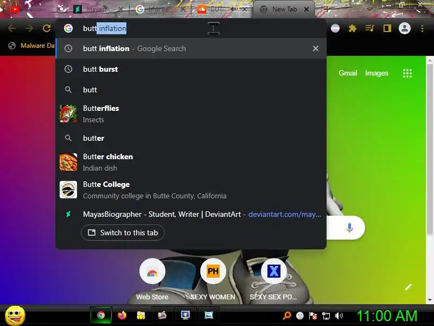Select the 'butt burst' history suggestion
This screenshot has height=326, width=434.
coord(191,69)
